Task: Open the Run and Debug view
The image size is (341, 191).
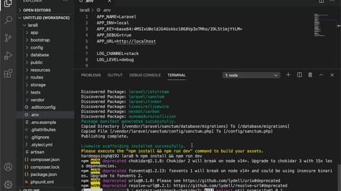Action: coord(8,55)
